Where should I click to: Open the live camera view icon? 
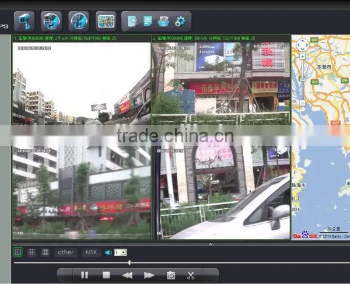tap(24, 21)
